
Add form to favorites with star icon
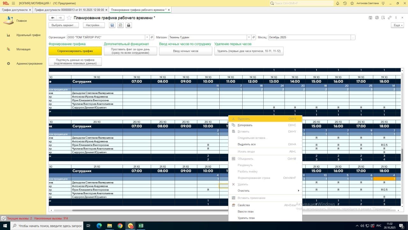pos(69,18)
